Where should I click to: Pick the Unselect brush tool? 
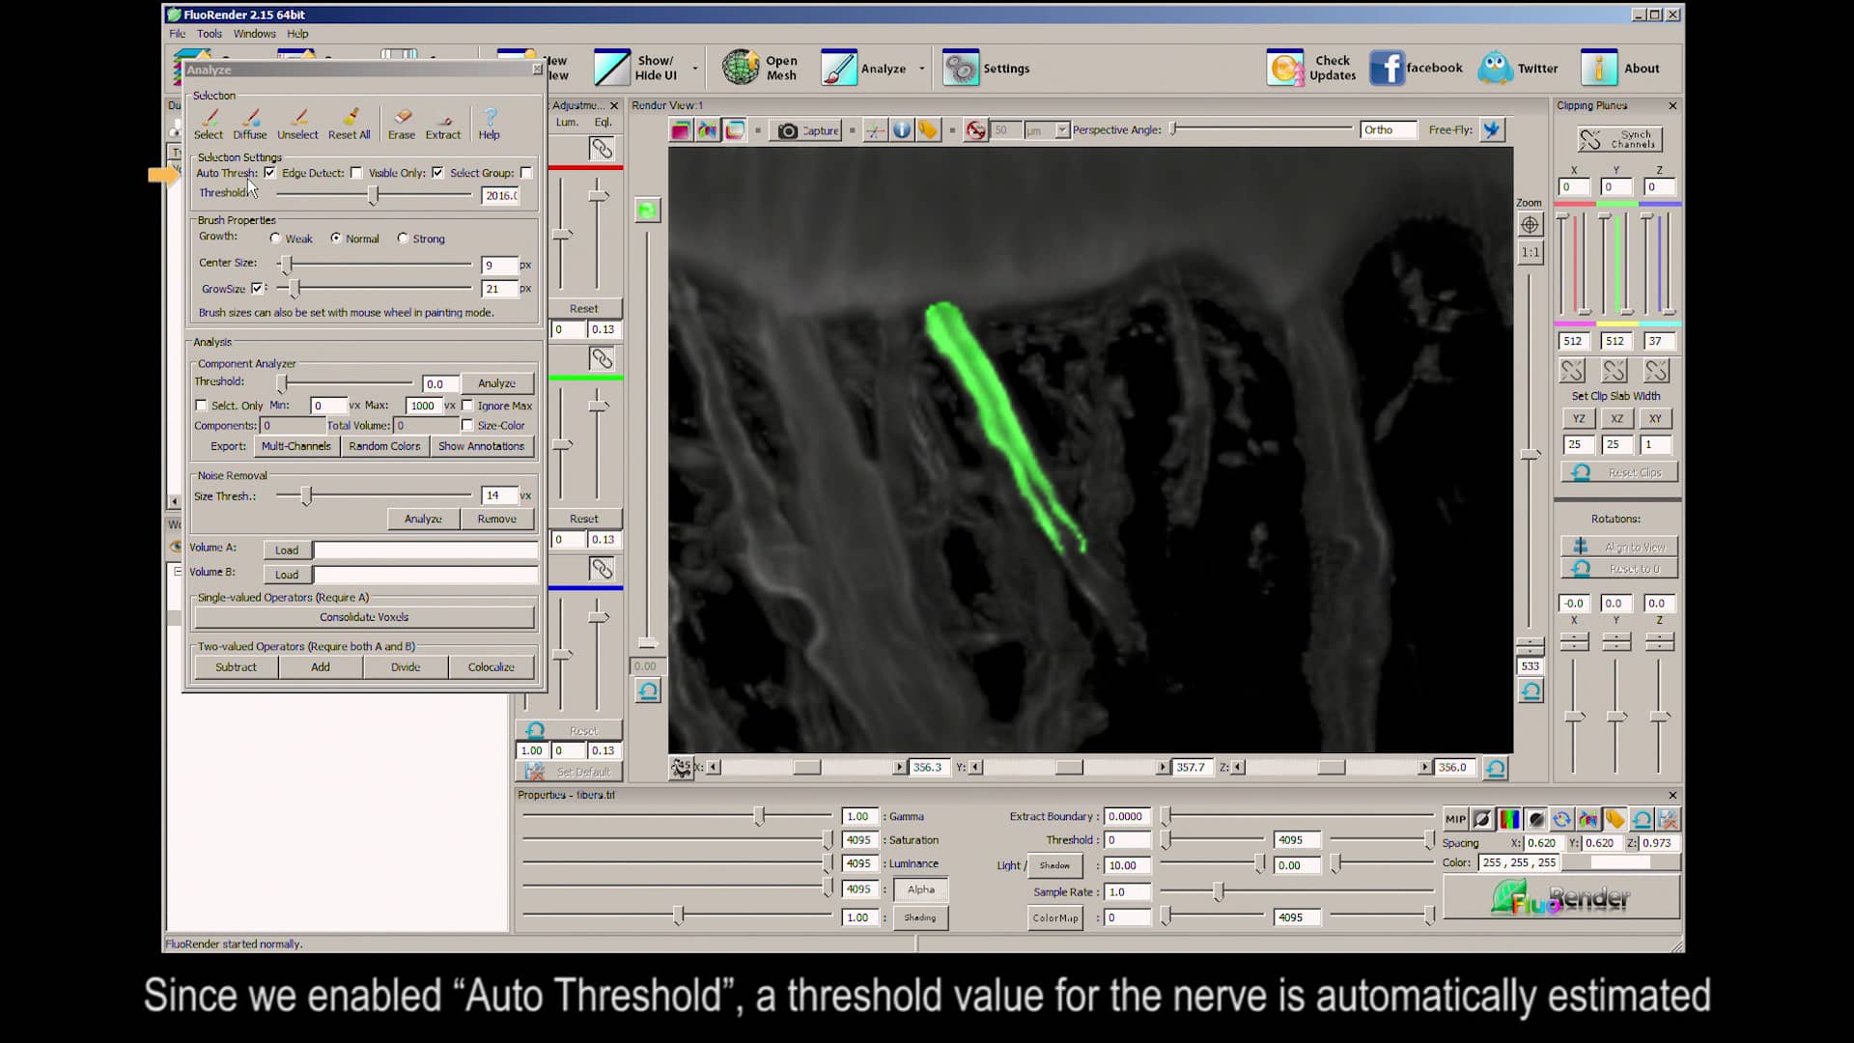tap(297, 124)
